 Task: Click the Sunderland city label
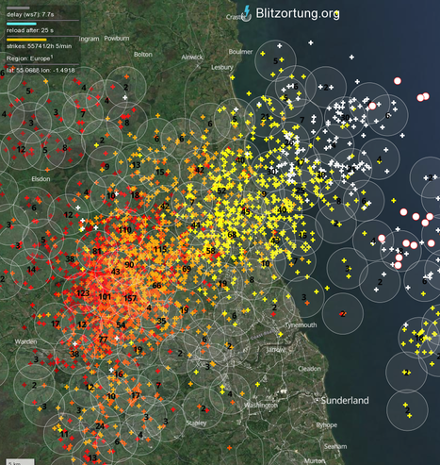point(345,400)
